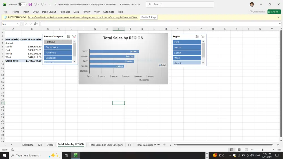The width and height of the screenshot is (283, 159).
Task: Switch to Page Layout view icon
Action: pos(239,150)
